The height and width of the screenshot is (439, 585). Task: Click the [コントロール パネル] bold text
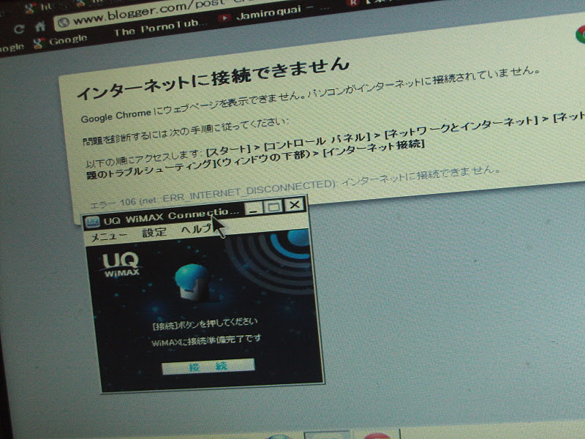(317, 141)
